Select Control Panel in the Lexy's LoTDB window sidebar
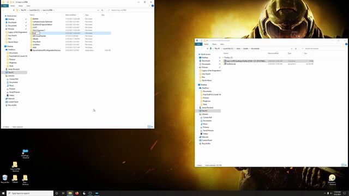The image size is (349, 196). [13, 102]
